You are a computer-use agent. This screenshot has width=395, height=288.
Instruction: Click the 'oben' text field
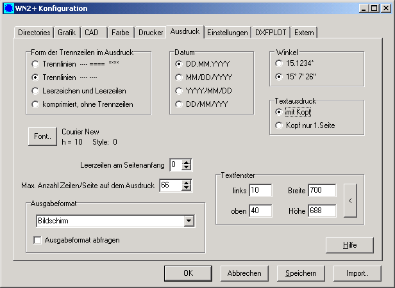(260, 211)
